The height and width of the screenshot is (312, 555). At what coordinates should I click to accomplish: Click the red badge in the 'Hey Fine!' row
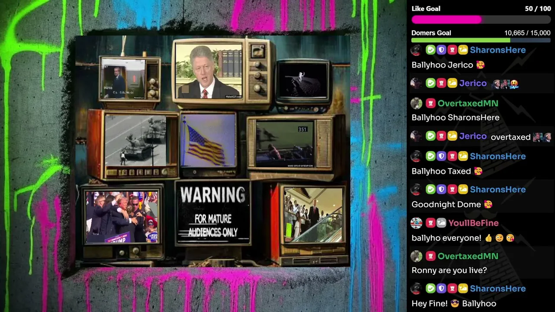coord(452,289)
